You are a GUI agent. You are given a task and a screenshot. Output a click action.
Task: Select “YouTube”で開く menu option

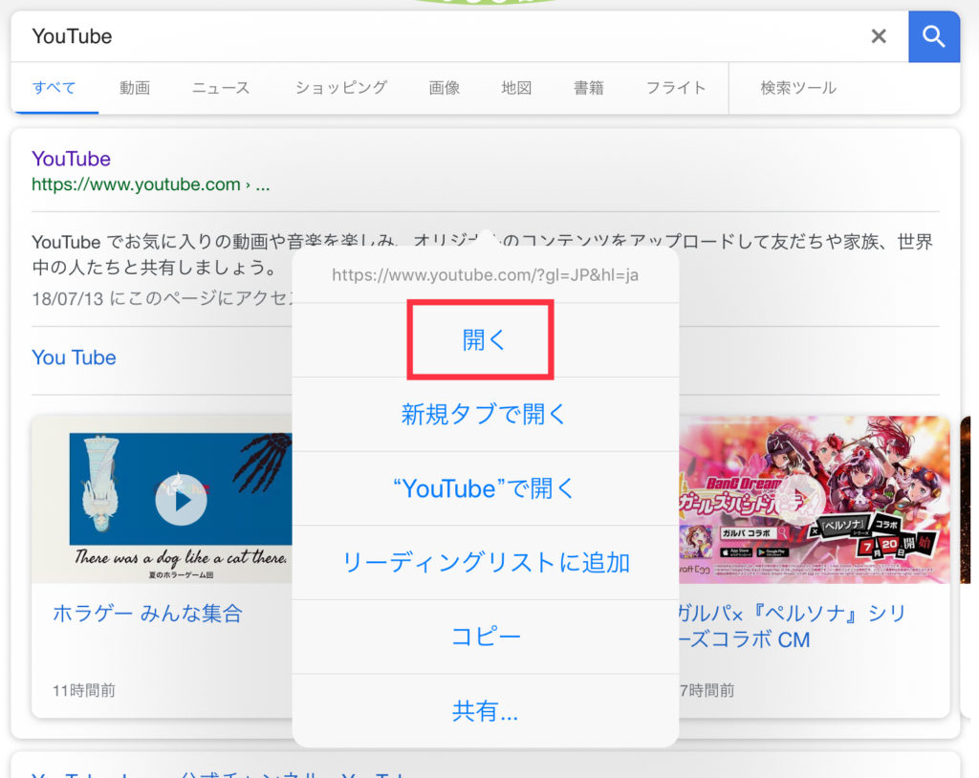point(485,488)
